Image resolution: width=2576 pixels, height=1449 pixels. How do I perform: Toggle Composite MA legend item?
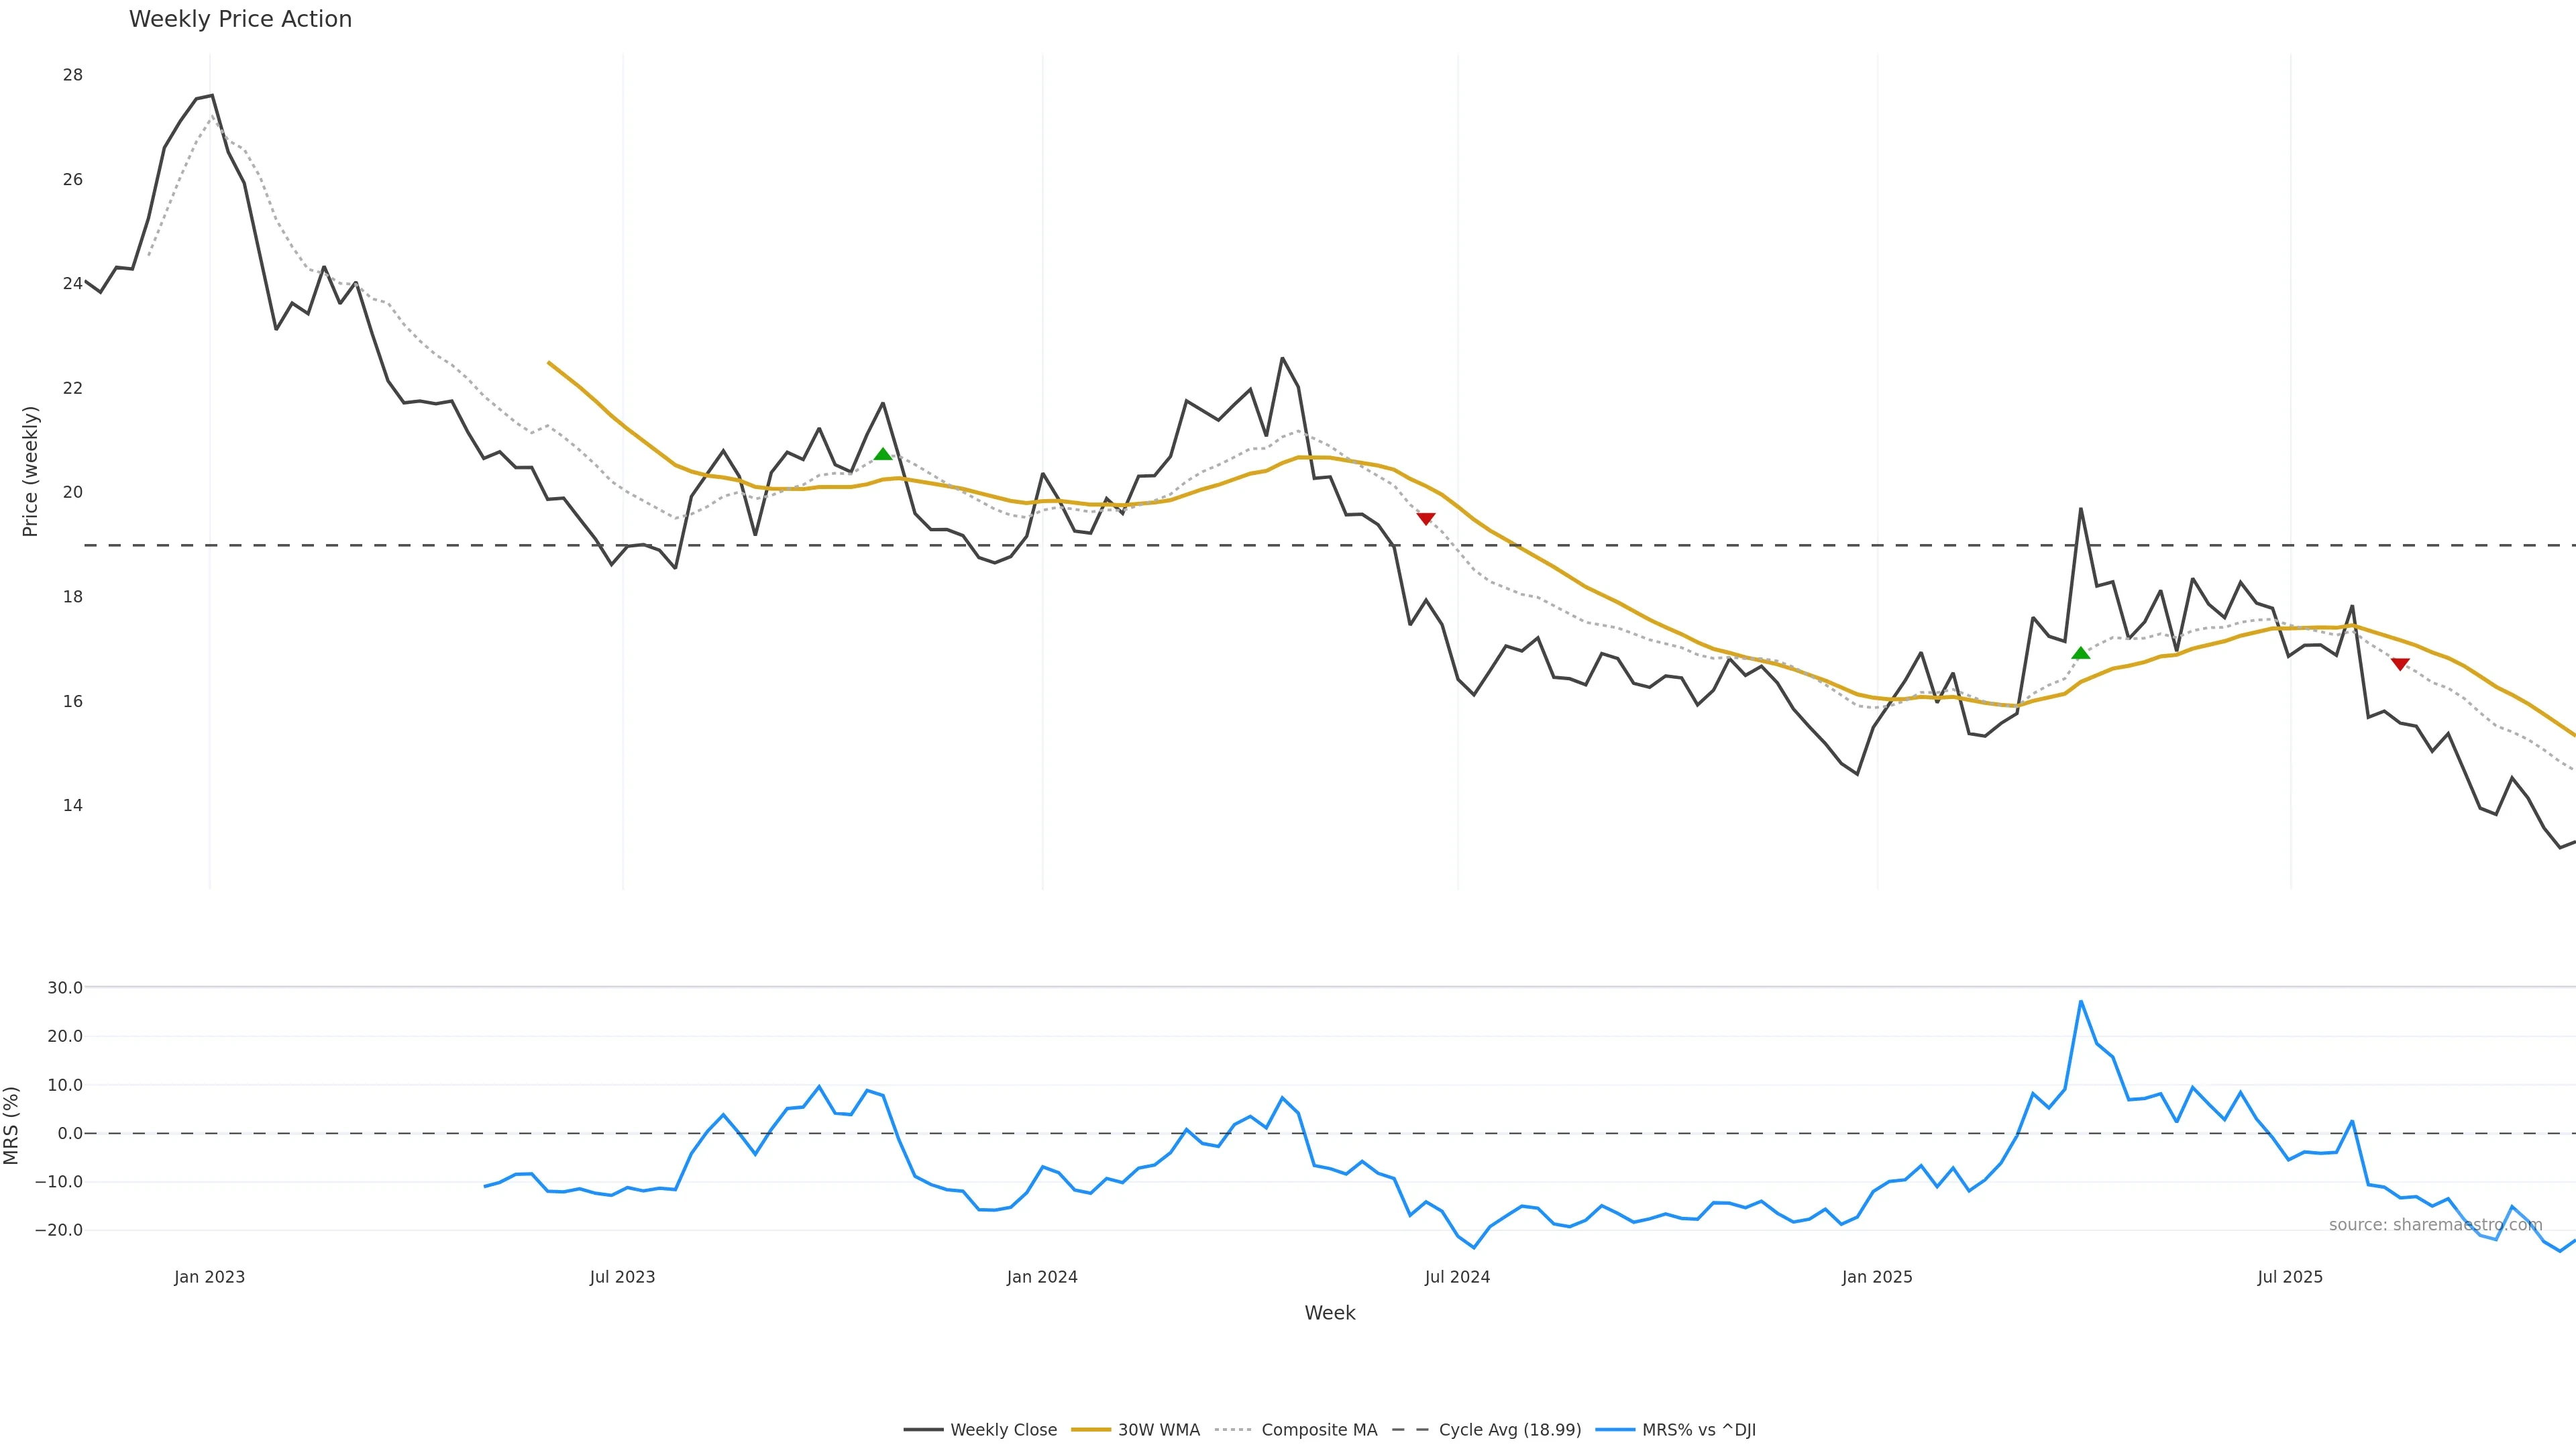coord(1319,1430)
